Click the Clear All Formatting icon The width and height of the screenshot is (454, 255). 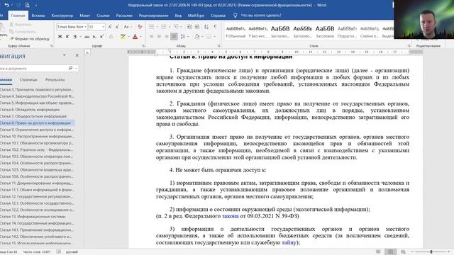[140, 27]
